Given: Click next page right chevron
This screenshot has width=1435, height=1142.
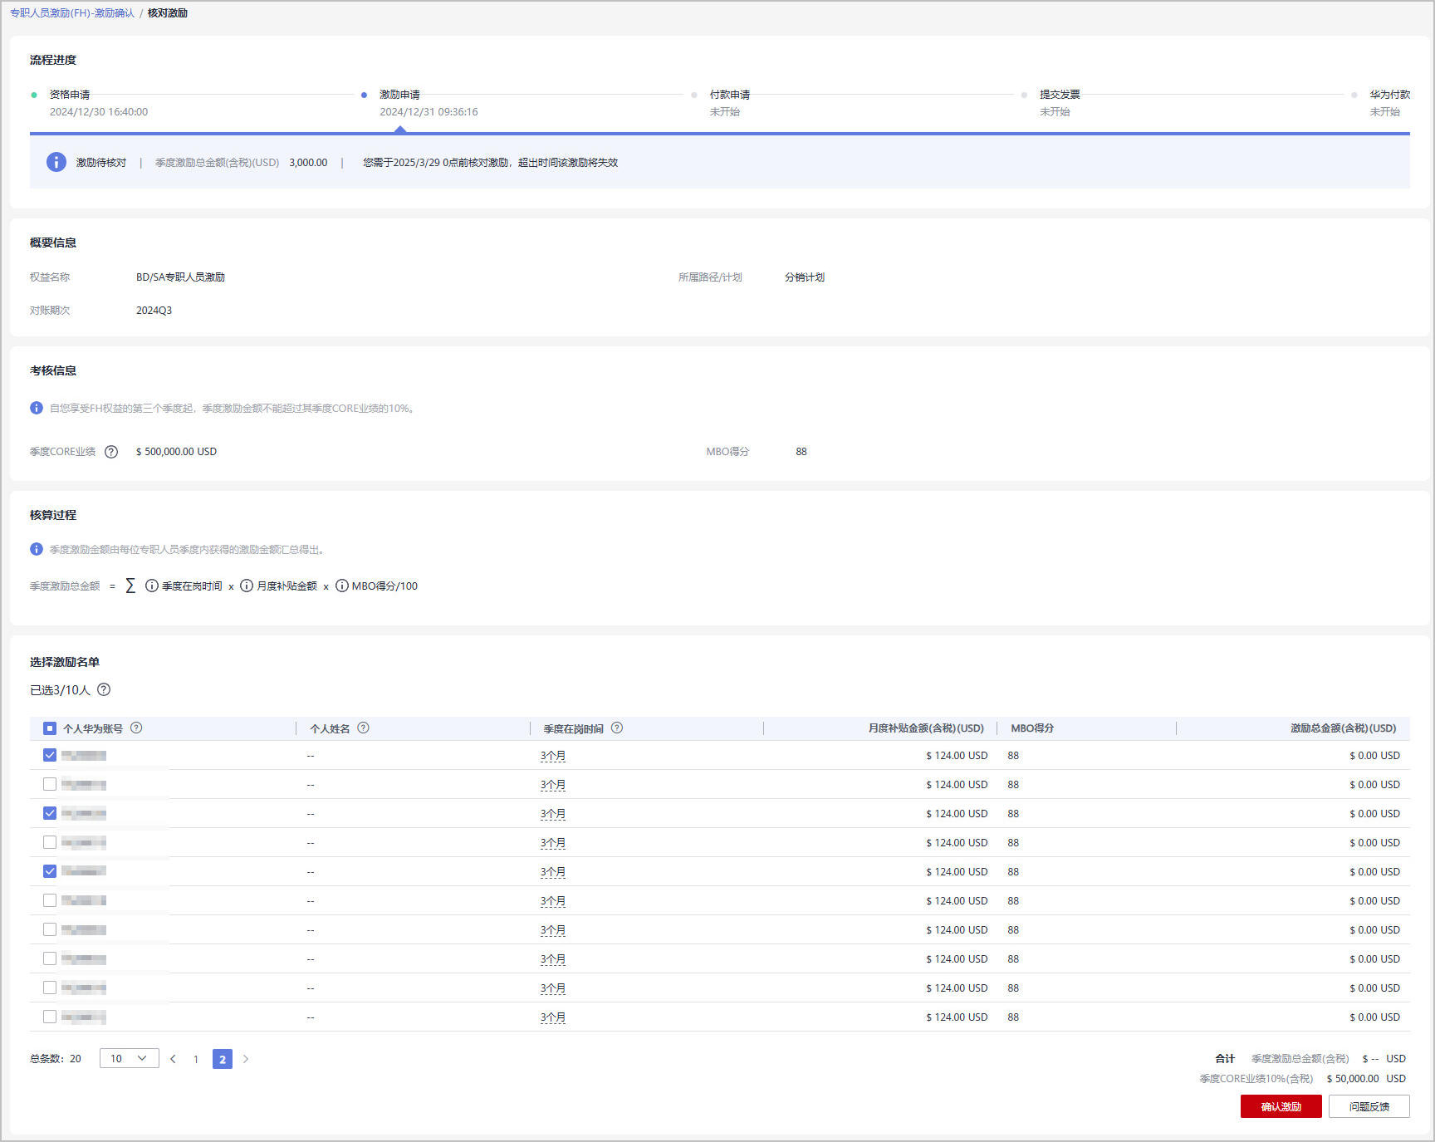Looking at the screenshot, I should tap(246, 1059).
